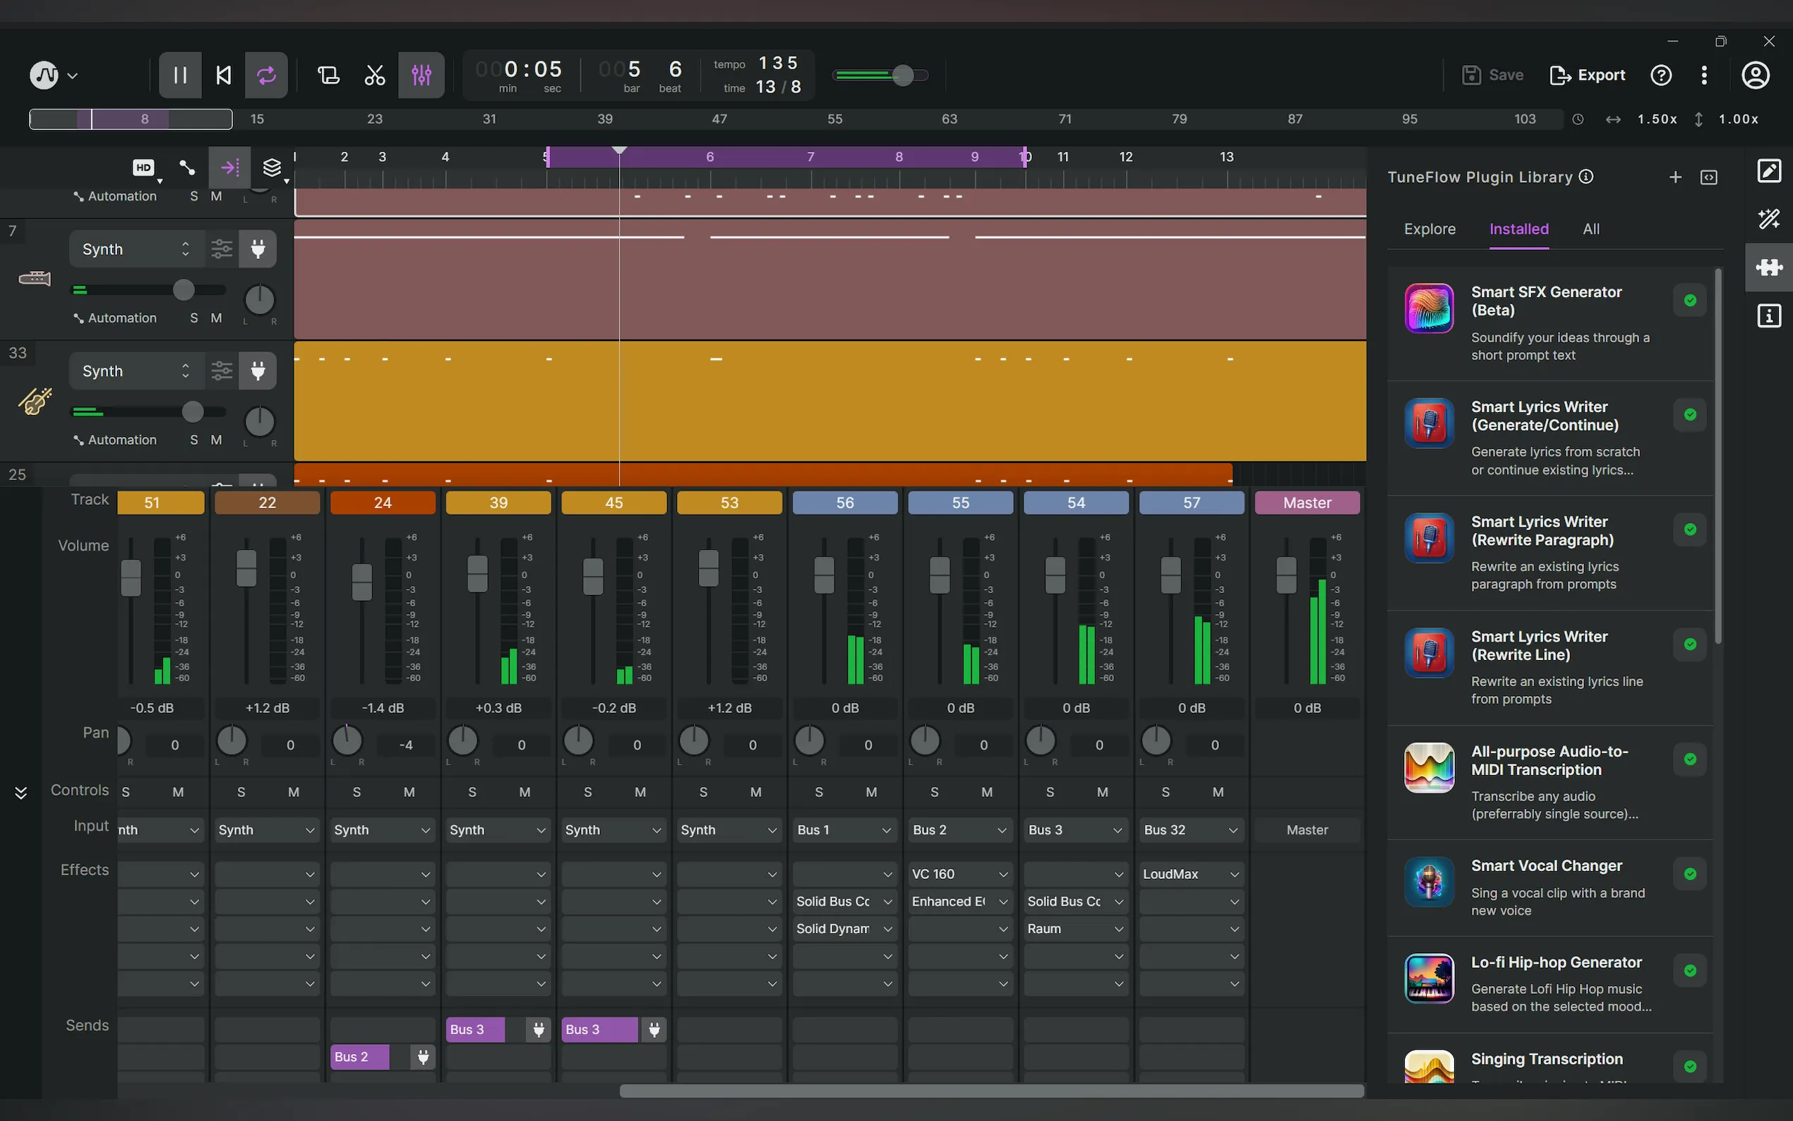Image resolution: width=1793 pixels, height=1121 pixels.
Task: Switch to the Explore tab
Action: click(1429, 229)
